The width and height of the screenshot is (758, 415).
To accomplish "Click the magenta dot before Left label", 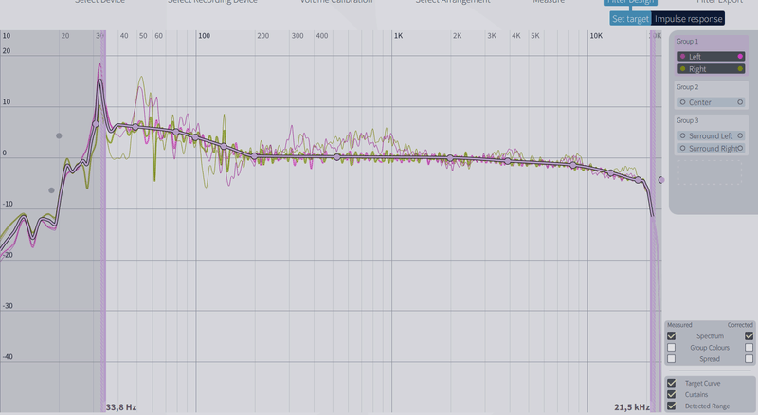I will click(682, 57).
